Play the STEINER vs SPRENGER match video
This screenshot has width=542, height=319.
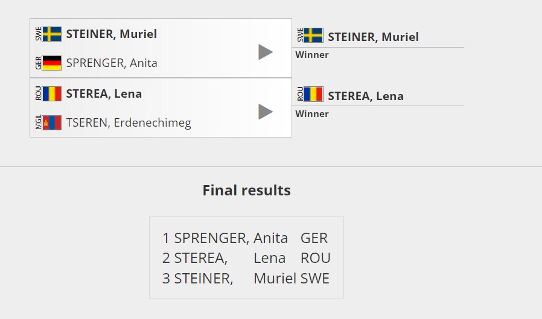click(x=266, y=52)
